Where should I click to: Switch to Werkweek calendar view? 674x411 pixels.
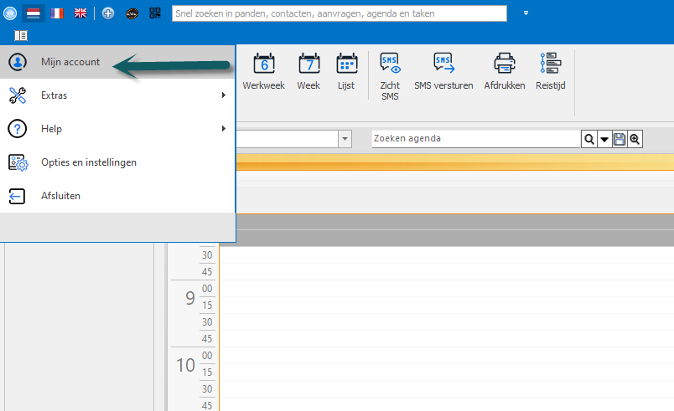pos(263,72)
